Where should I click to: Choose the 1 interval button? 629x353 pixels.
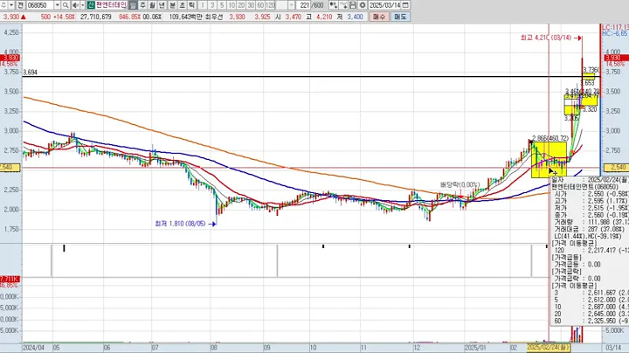tap(203, 5)
